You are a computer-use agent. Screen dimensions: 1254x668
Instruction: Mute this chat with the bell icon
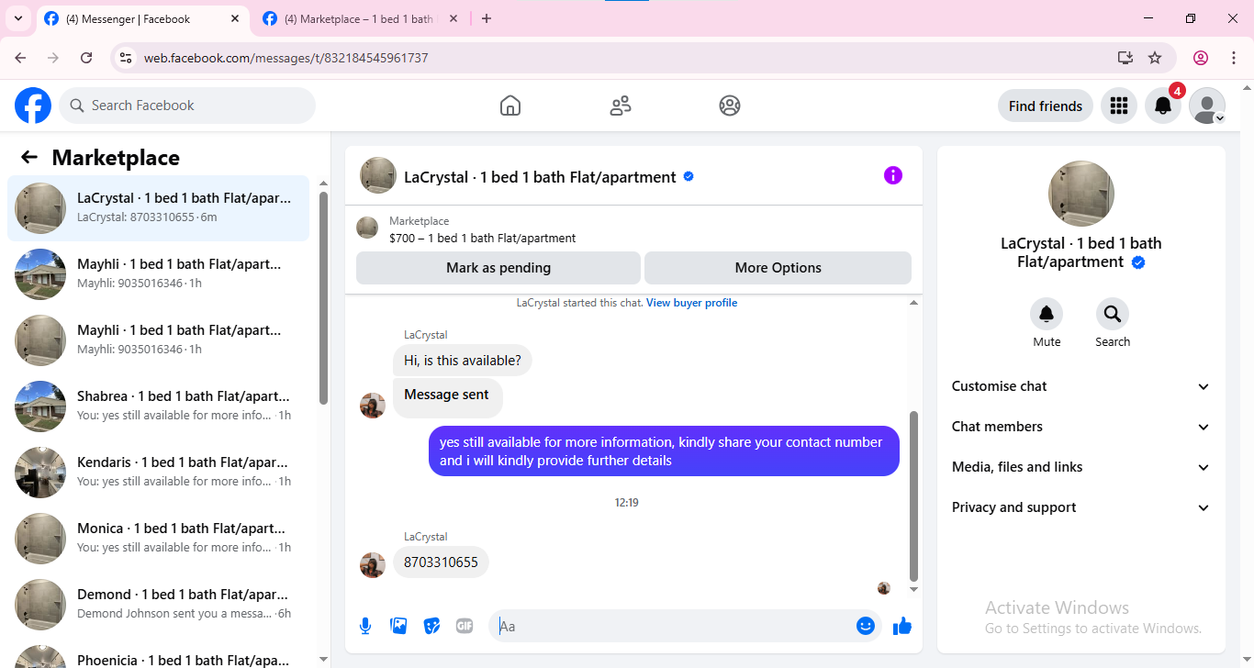tap(1047, 315)
